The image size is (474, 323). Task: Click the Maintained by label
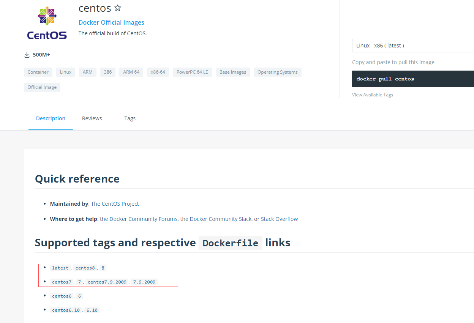pos(69,204)
